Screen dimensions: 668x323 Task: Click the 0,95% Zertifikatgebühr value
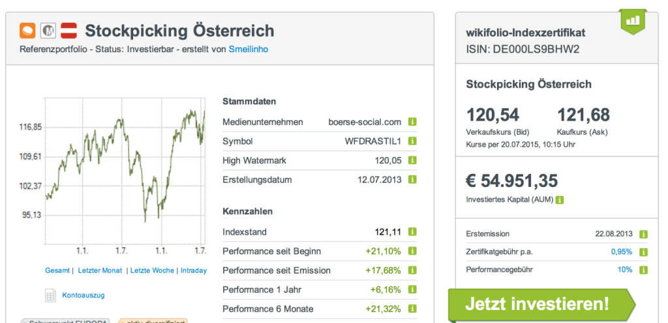(621, 252)
